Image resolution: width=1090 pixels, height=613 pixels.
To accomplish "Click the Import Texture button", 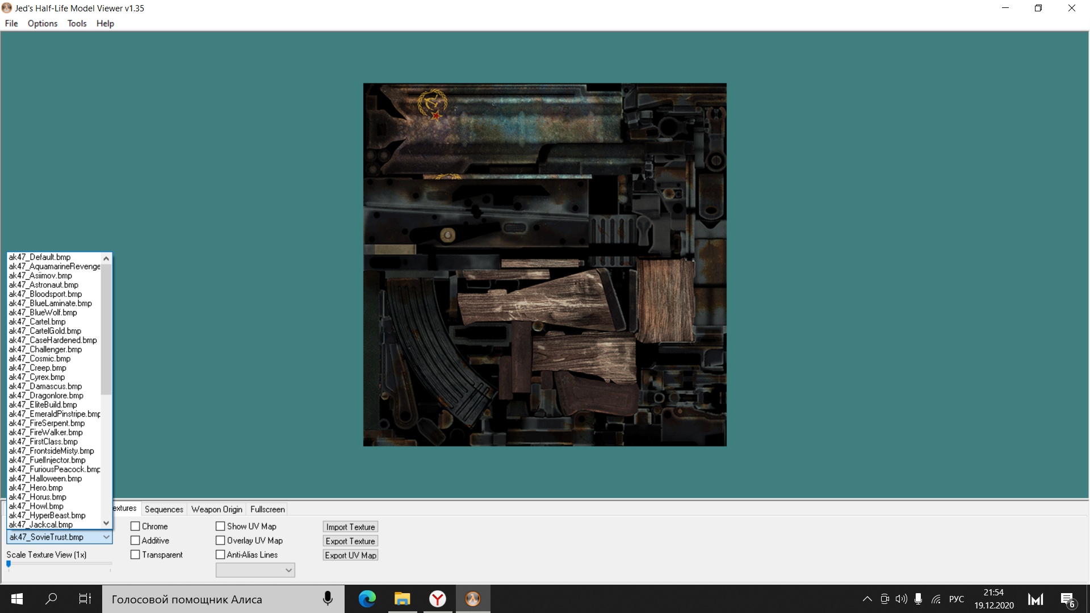I will pos(350,527).
